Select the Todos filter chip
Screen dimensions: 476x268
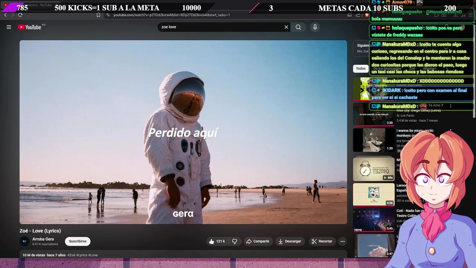coord(361,68)
